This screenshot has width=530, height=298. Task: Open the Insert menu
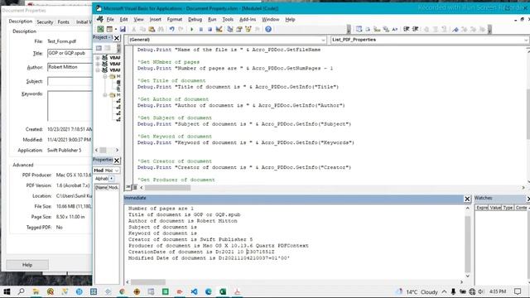(155, 20)
